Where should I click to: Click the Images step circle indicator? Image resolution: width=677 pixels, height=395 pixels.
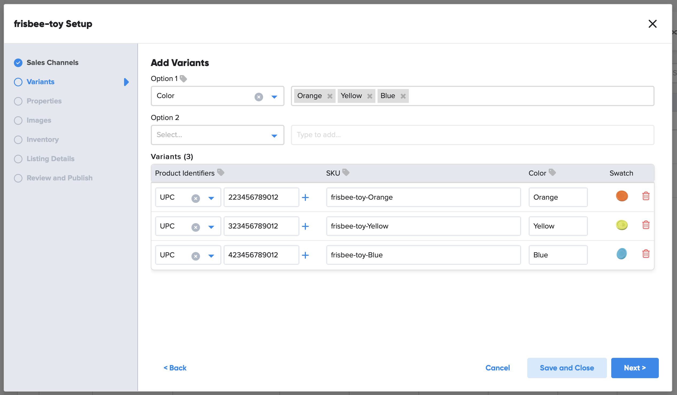[18, 121]
